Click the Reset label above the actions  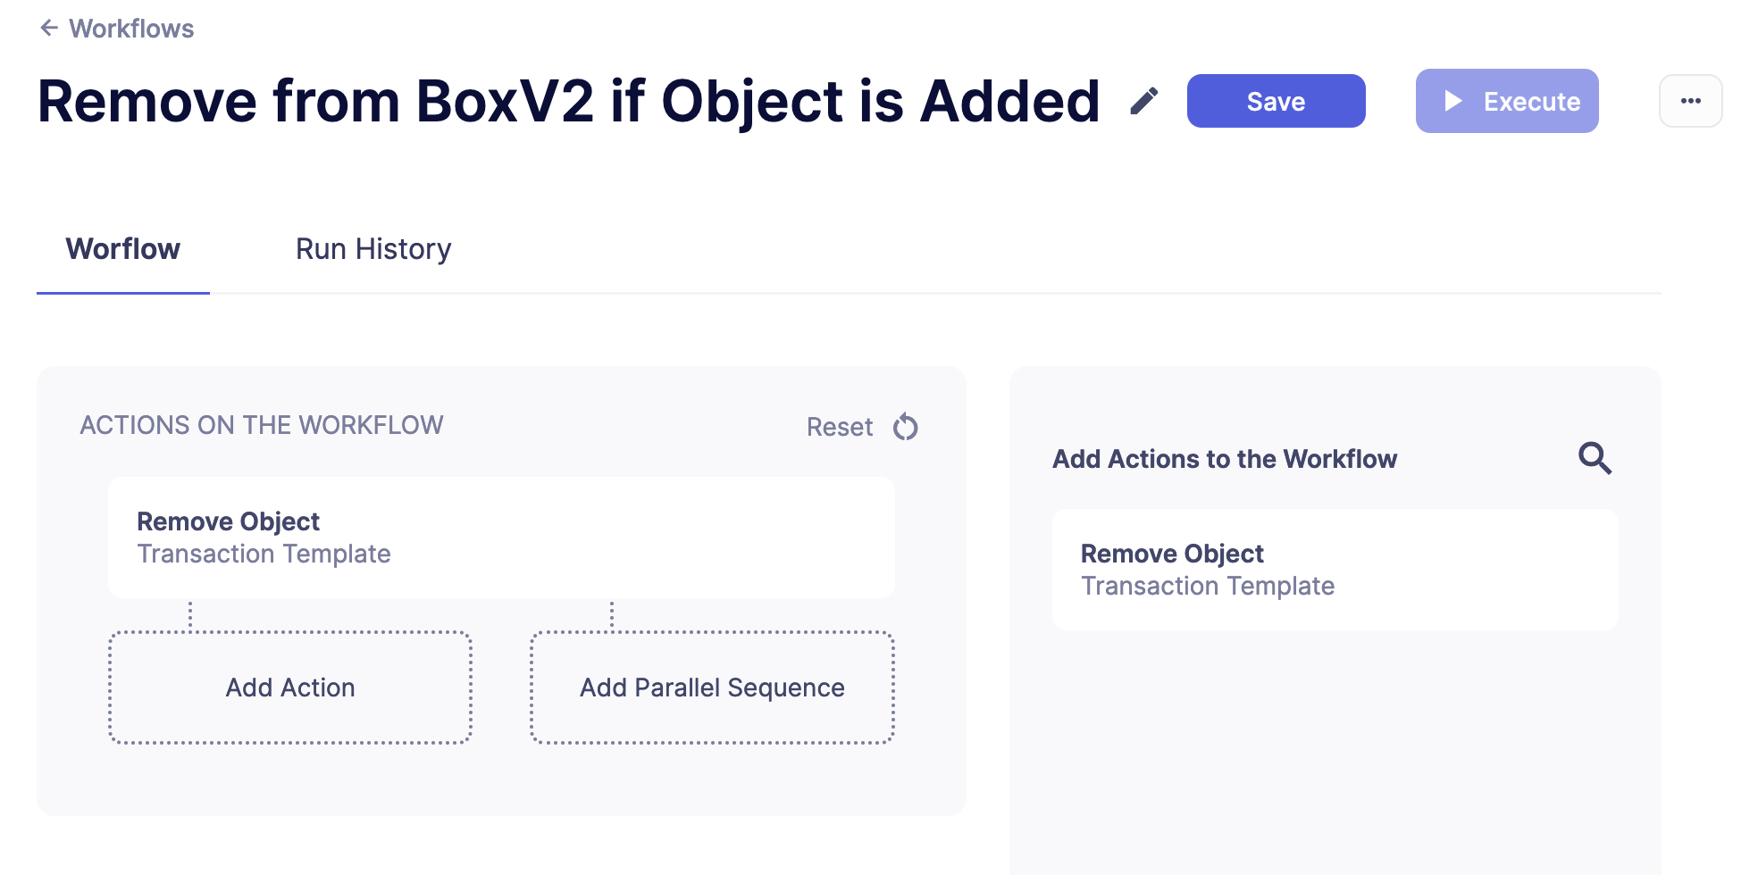(x=839, y=427)
